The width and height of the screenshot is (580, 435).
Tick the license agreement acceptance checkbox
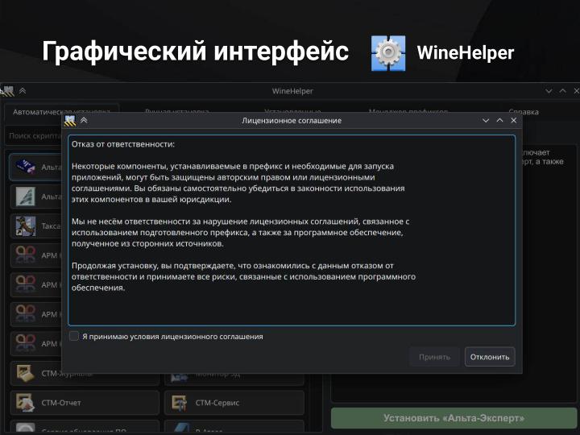pyautogui.click(x=74, y=336)
